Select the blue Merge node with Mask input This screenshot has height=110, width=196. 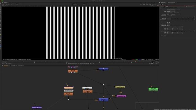coord(104,100)
